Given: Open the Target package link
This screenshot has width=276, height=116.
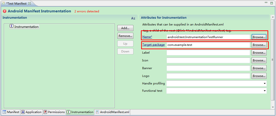Looking at the screenshot, I should point(153,45).
